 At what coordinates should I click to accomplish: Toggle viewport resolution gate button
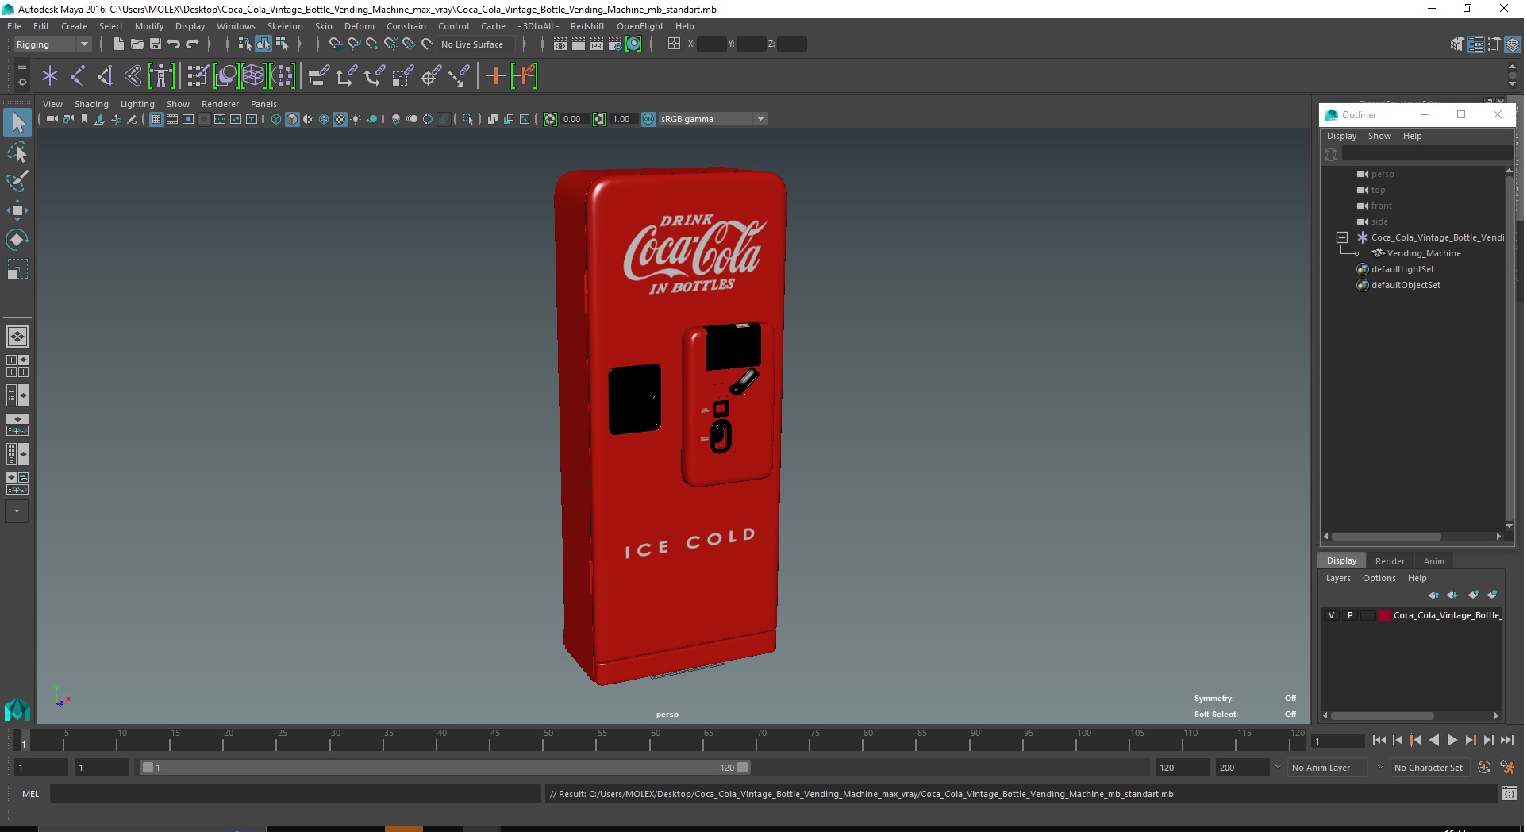(188, 119)
